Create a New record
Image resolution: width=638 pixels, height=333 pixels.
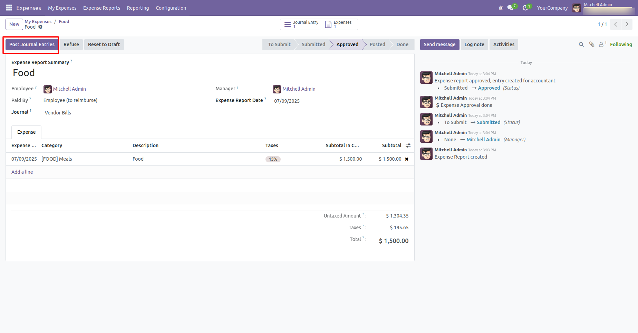coord(14,24)
